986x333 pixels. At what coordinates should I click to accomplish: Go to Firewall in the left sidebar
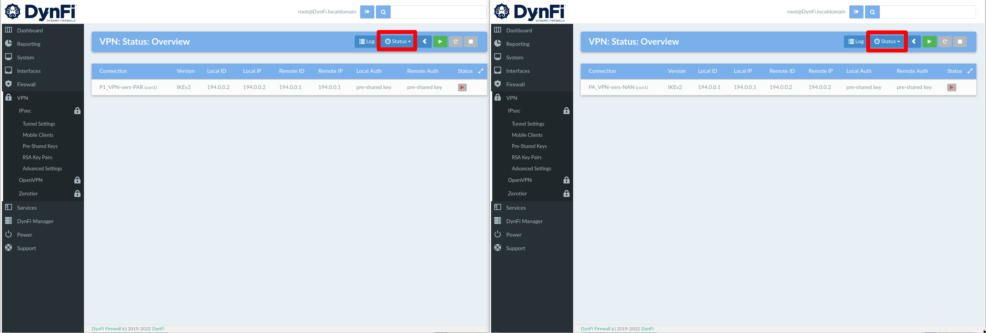coord(26,84)
